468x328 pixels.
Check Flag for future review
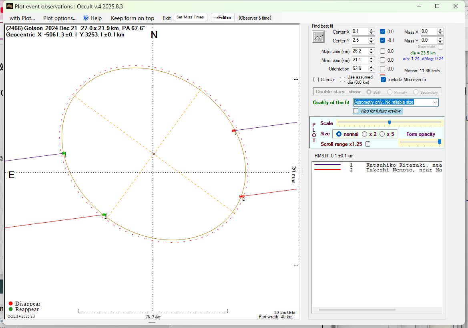pyautogui.click(x=356, y=111)
